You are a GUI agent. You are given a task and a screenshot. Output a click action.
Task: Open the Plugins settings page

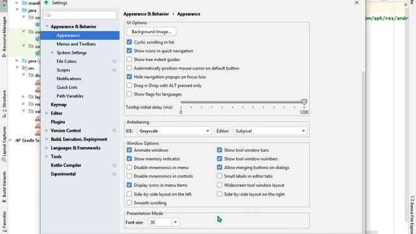(58, 122)
